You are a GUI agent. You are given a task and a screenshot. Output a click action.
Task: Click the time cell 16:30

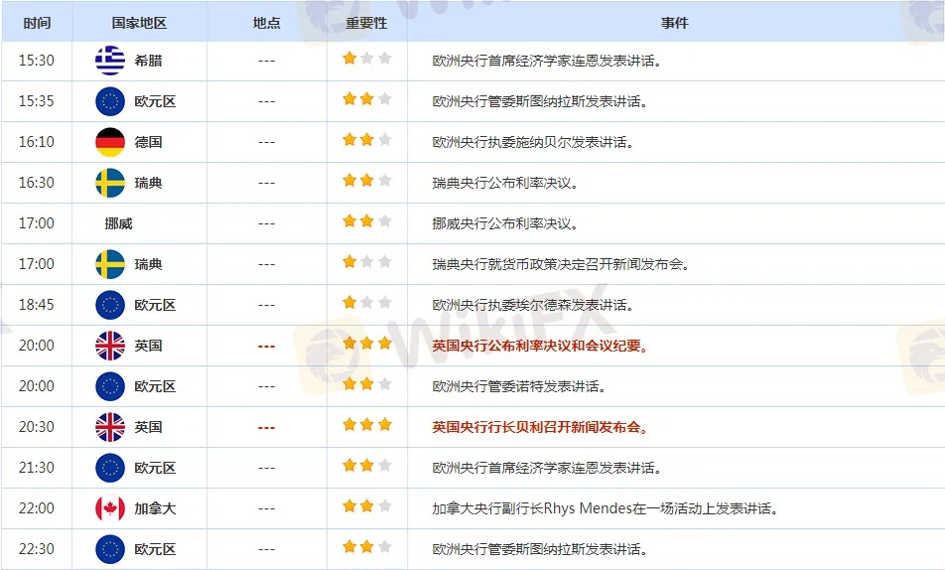pos(36,183)
